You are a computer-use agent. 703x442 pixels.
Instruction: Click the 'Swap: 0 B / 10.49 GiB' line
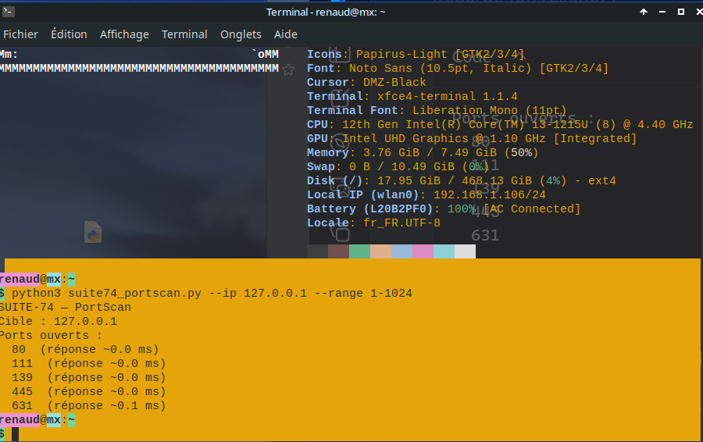[398, 167]
